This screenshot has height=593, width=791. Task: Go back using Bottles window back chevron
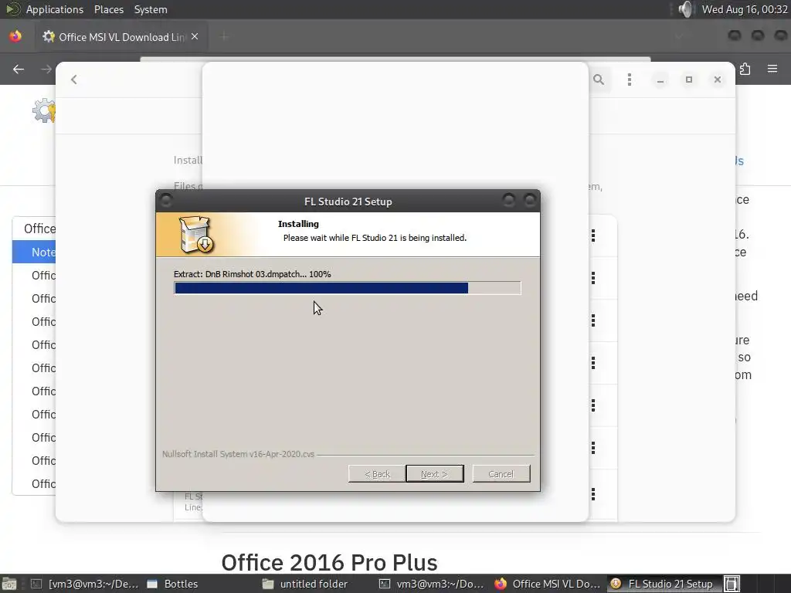74,80
